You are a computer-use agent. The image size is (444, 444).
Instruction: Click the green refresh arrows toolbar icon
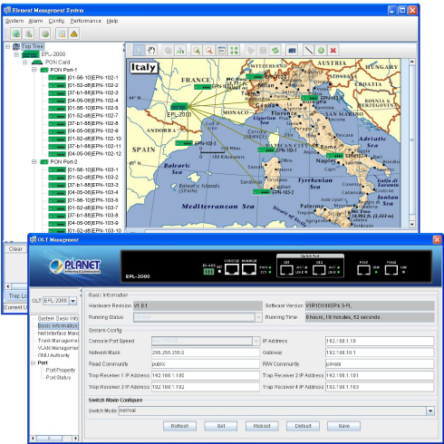[x=275, y=50]
